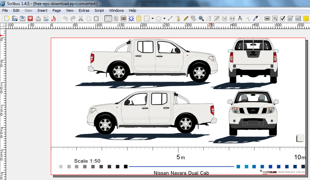Insert a PDF check box
This screenshot has height=180, width=310.
(x=282, y=19)
